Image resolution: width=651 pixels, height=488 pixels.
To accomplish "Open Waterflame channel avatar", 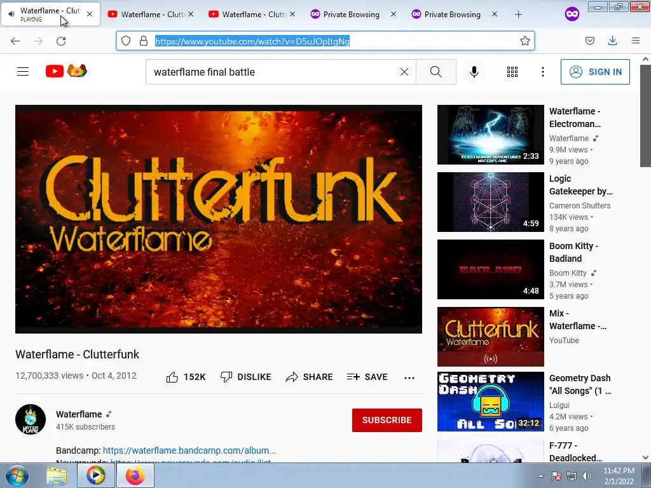I will pyautogui.click(x=31, y=419).
